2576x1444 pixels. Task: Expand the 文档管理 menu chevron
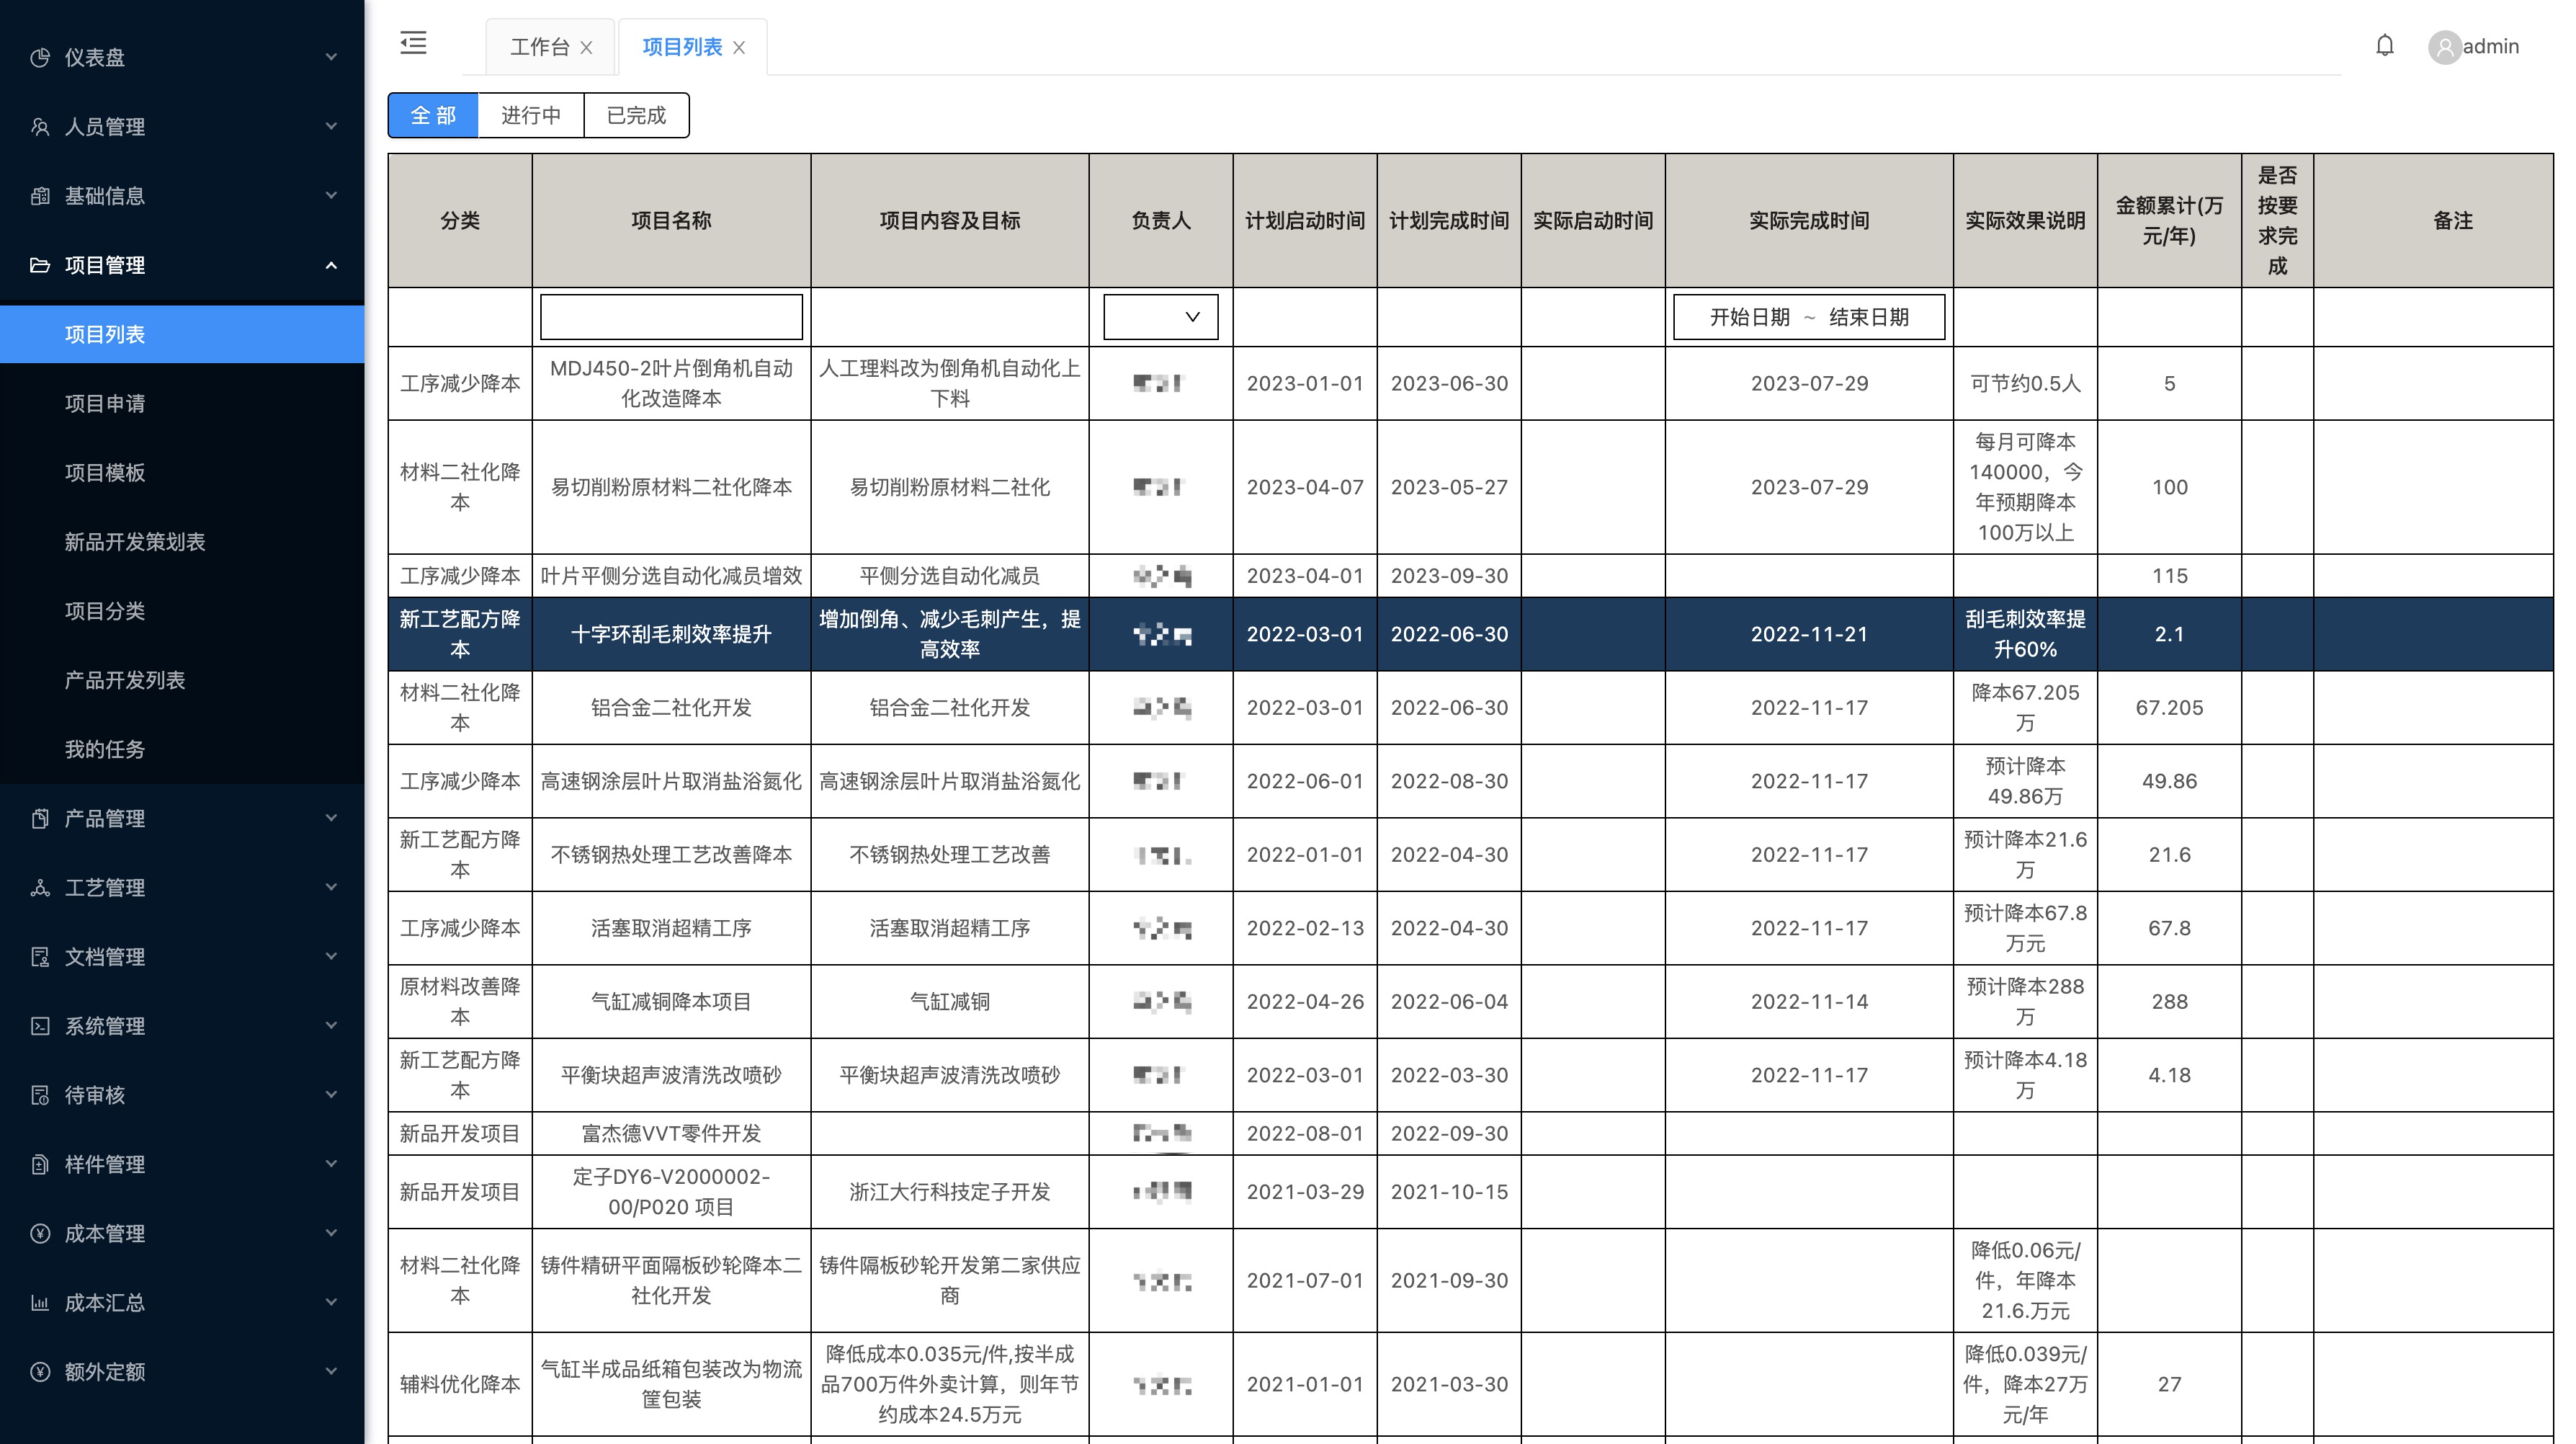coord(331,956)
